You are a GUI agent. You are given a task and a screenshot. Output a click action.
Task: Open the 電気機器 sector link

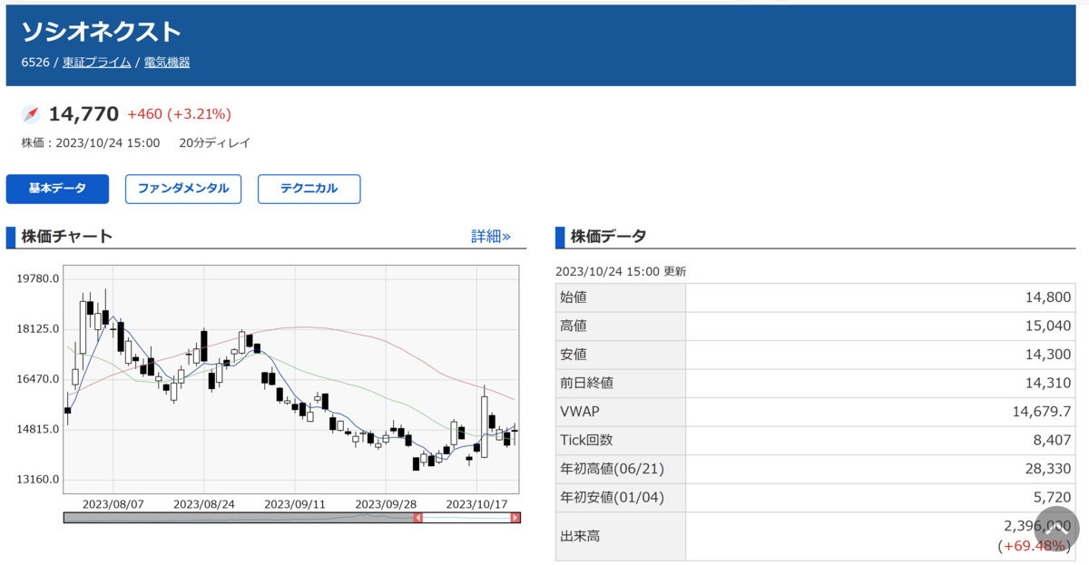(167, 63)
